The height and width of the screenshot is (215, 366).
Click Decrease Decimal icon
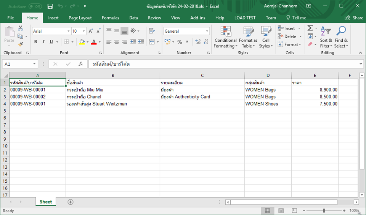point(206,42)
